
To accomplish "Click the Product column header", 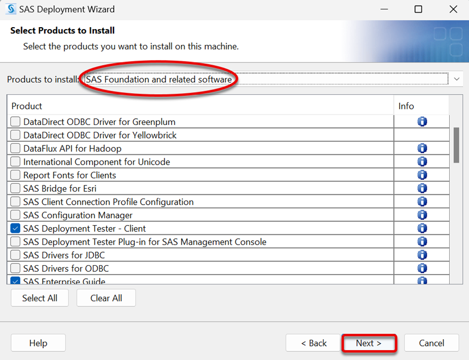I will tap(201, 106).
